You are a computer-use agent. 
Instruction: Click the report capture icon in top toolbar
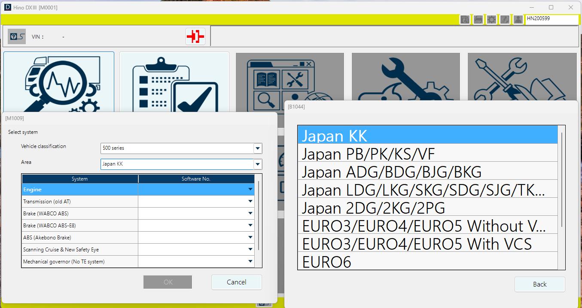click(x=465, y=19)
